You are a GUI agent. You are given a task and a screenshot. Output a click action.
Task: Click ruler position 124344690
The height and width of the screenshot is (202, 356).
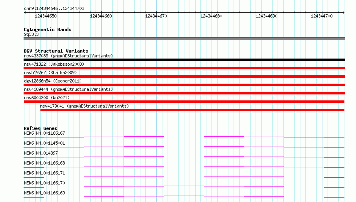pyautogui.click(x=266, y=16)
